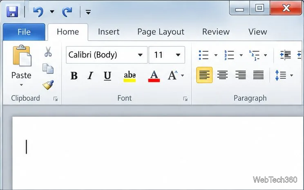Screen dimensions: 304x190
Task: Toggle Underline formatting
Action: tap(107, 75)
